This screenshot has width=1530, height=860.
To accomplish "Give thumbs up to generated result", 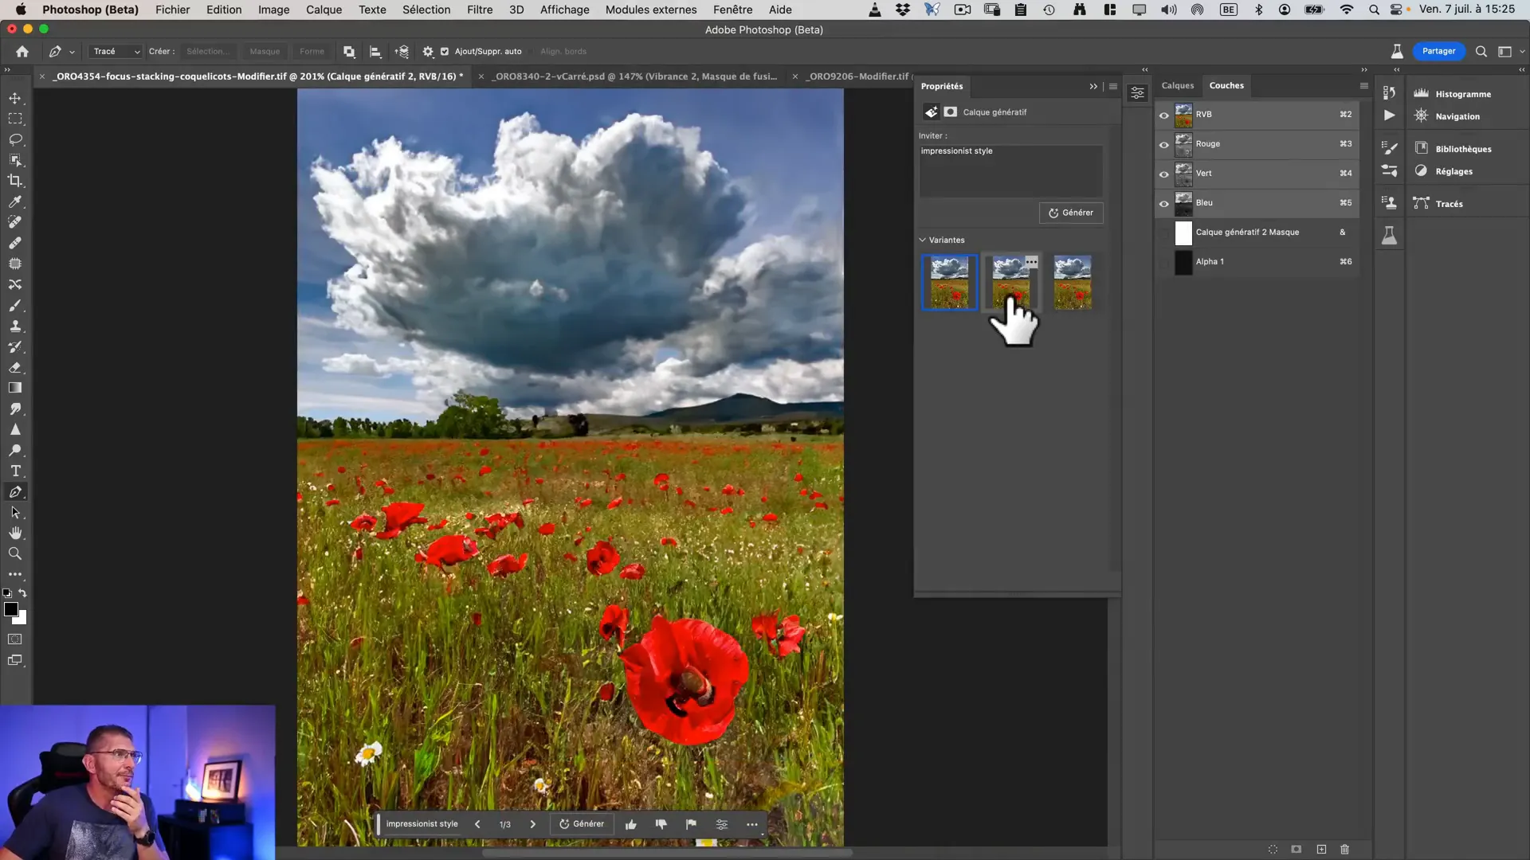I will [631, 824].
